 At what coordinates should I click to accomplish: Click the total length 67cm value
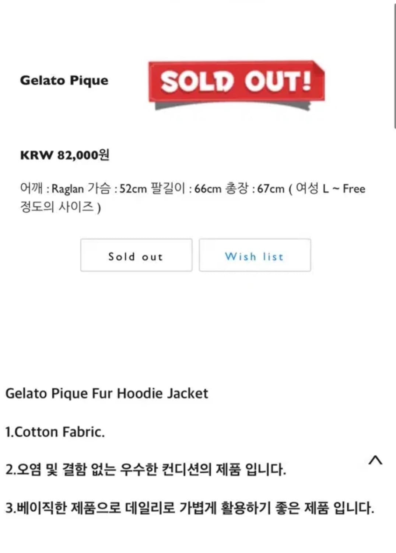click(x=271, y=189)
